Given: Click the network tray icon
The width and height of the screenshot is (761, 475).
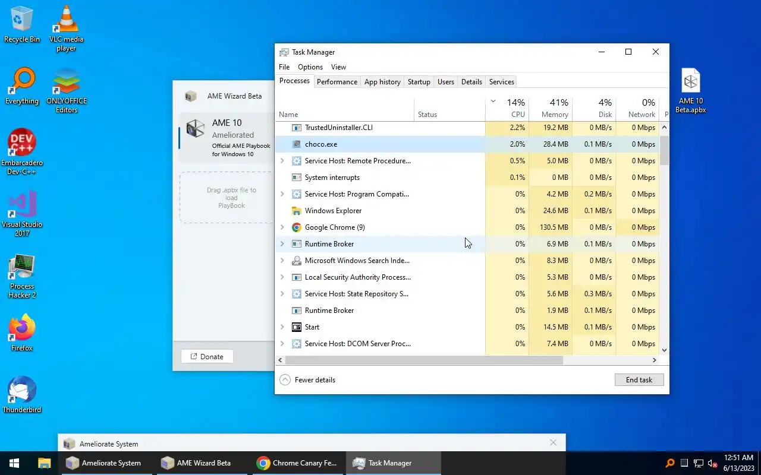Looking at the screenshot, I should pyautogui.click(x=699, y=463).
